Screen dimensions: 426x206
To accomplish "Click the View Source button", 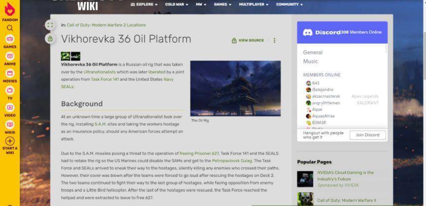I will tap(248, 41).
